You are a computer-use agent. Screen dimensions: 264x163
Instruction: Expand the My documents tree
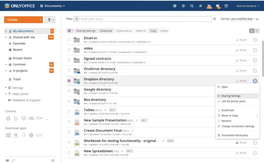(6, 31)
